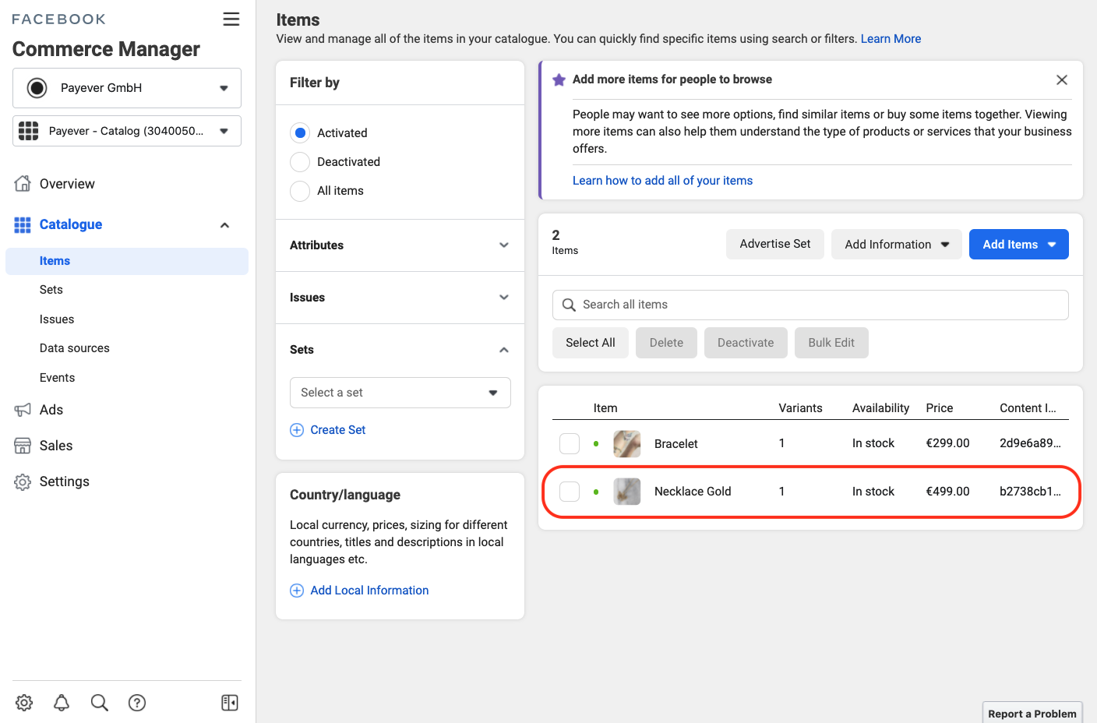
Task: Open the Add Information dropdown
Action: tap(897, 245)
